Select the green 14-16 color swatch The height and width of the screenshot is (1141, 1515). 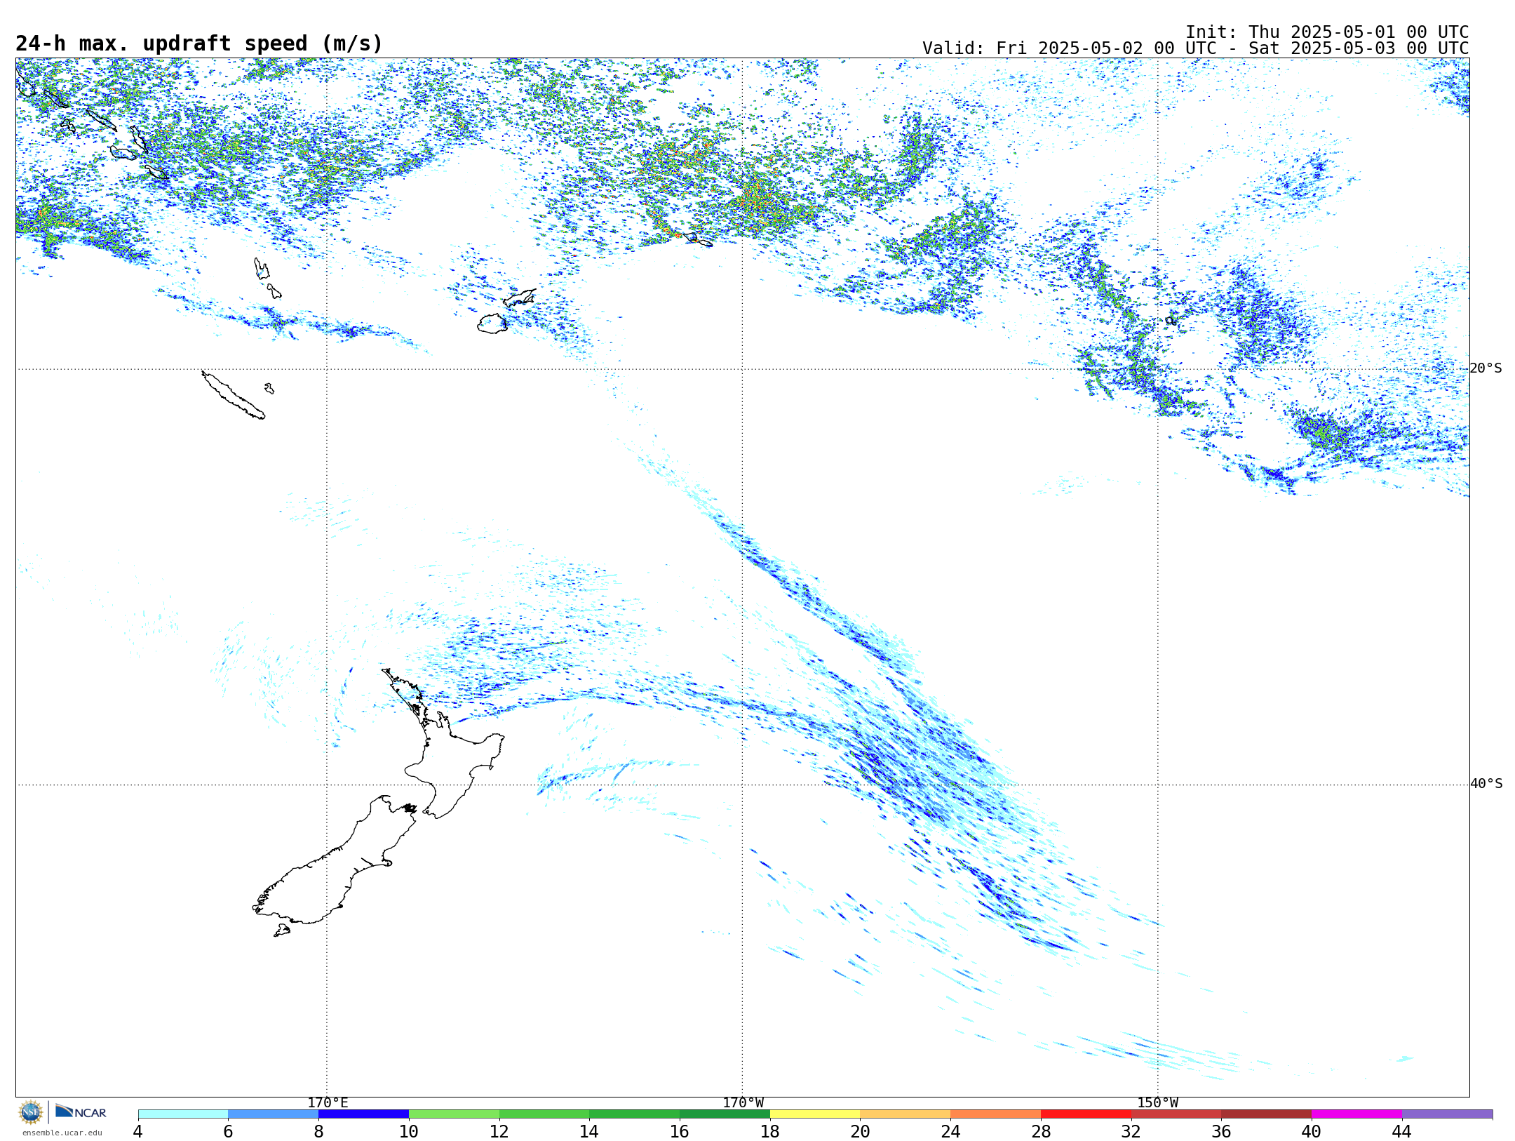(635, 1114)
